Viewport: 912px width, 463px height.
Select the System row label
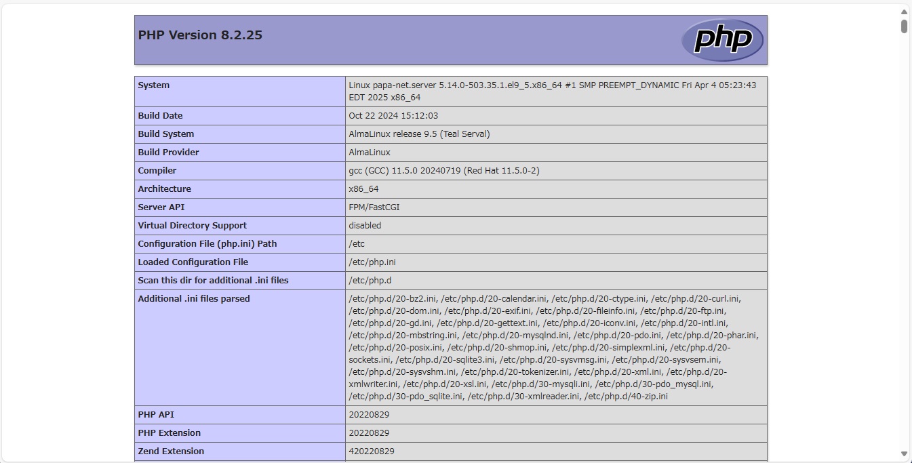(154, 85)
